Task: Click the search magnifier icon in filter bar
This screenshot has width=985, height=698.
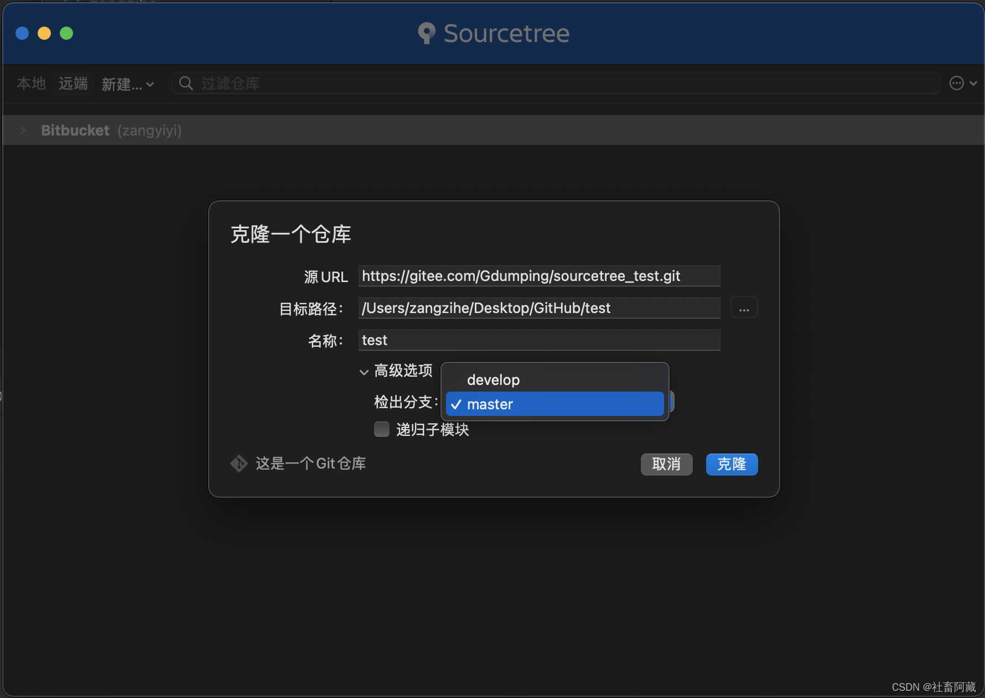Action: point(186,83)
